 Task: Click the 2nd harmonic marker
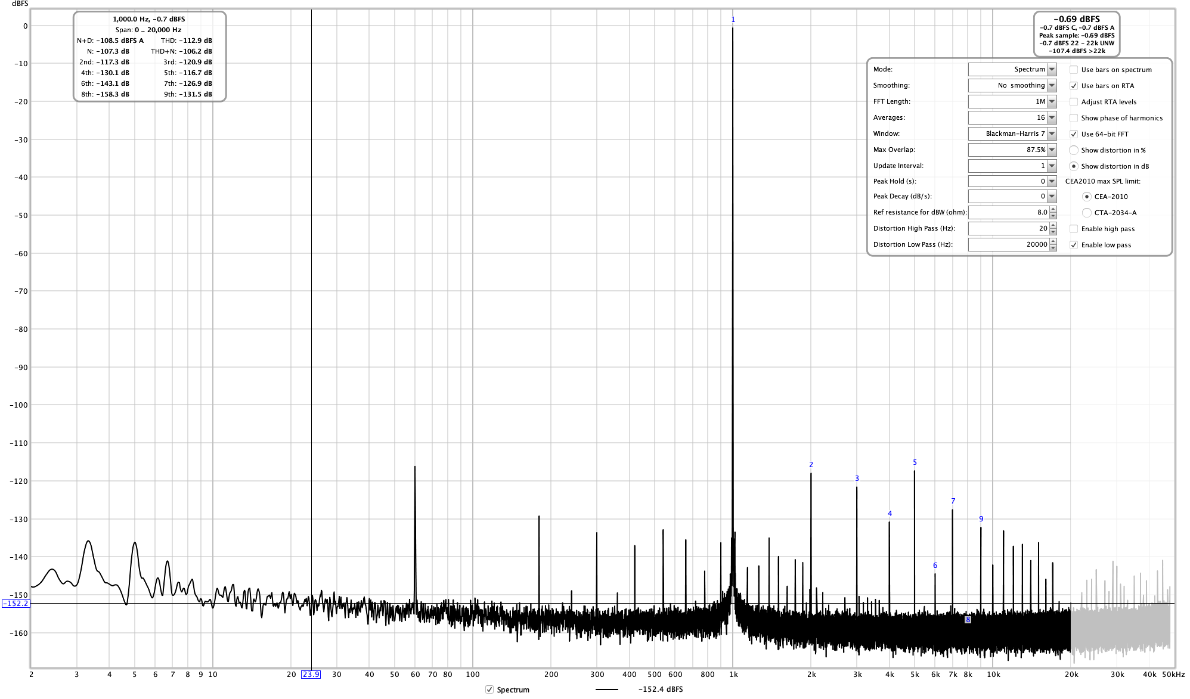coord(811,465)
